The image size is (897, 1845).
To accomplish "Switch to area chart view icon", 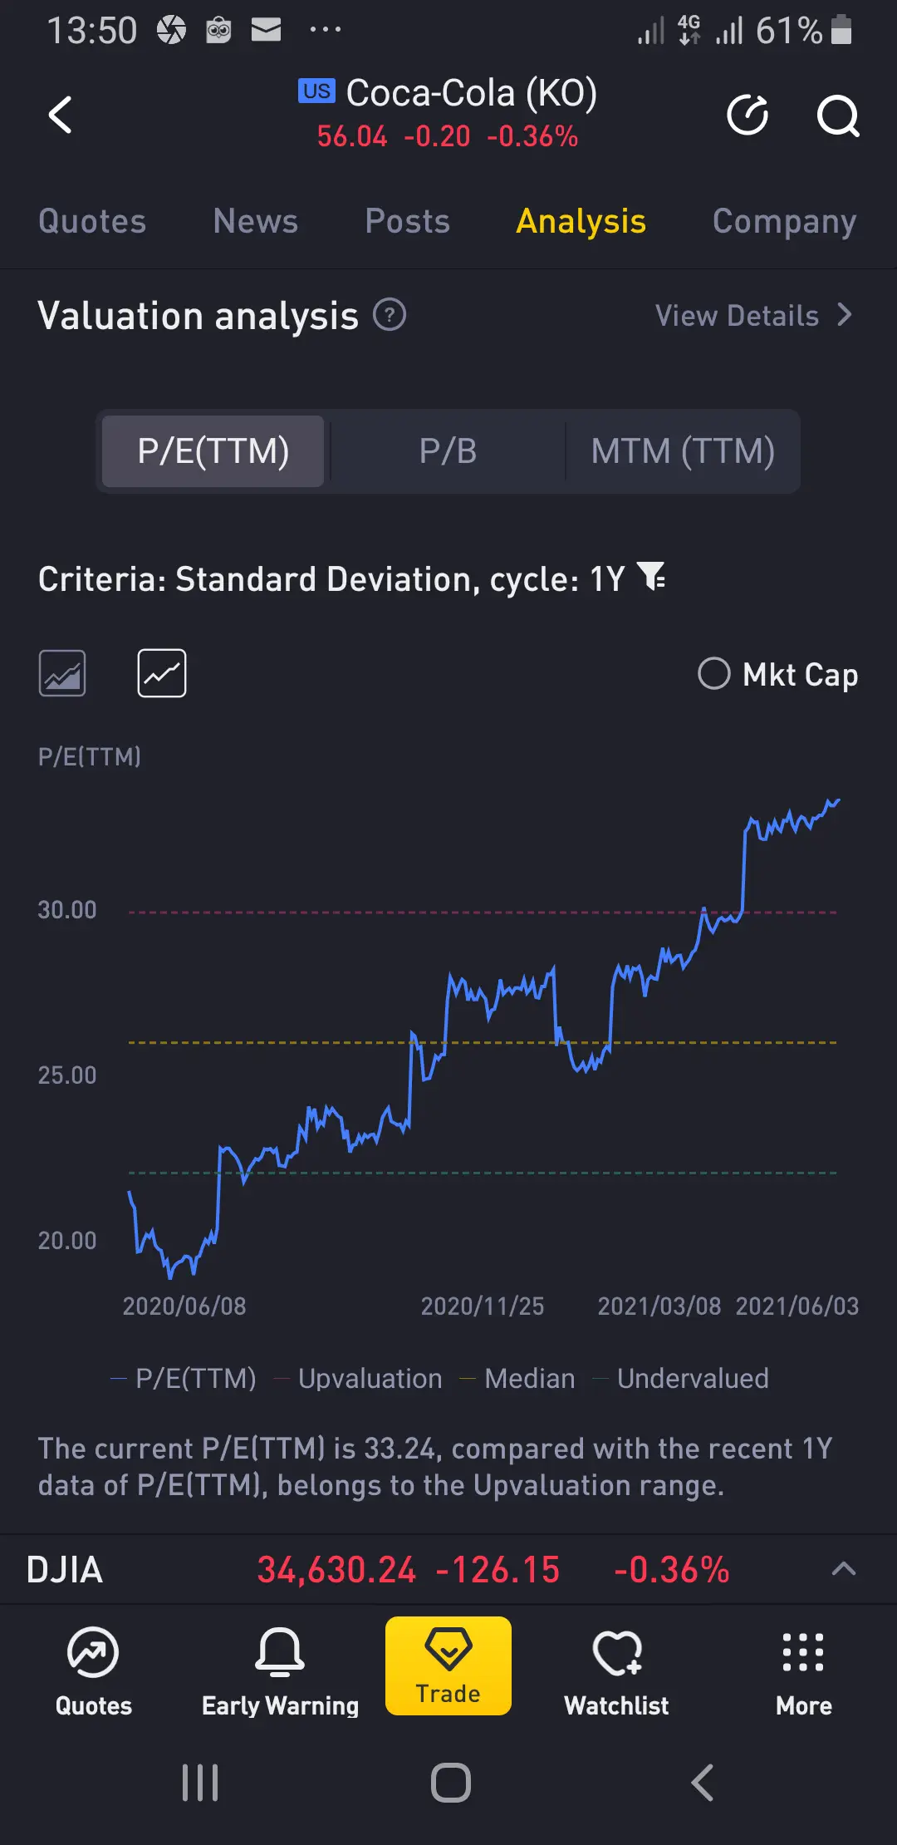I will [x=62, y=673].
